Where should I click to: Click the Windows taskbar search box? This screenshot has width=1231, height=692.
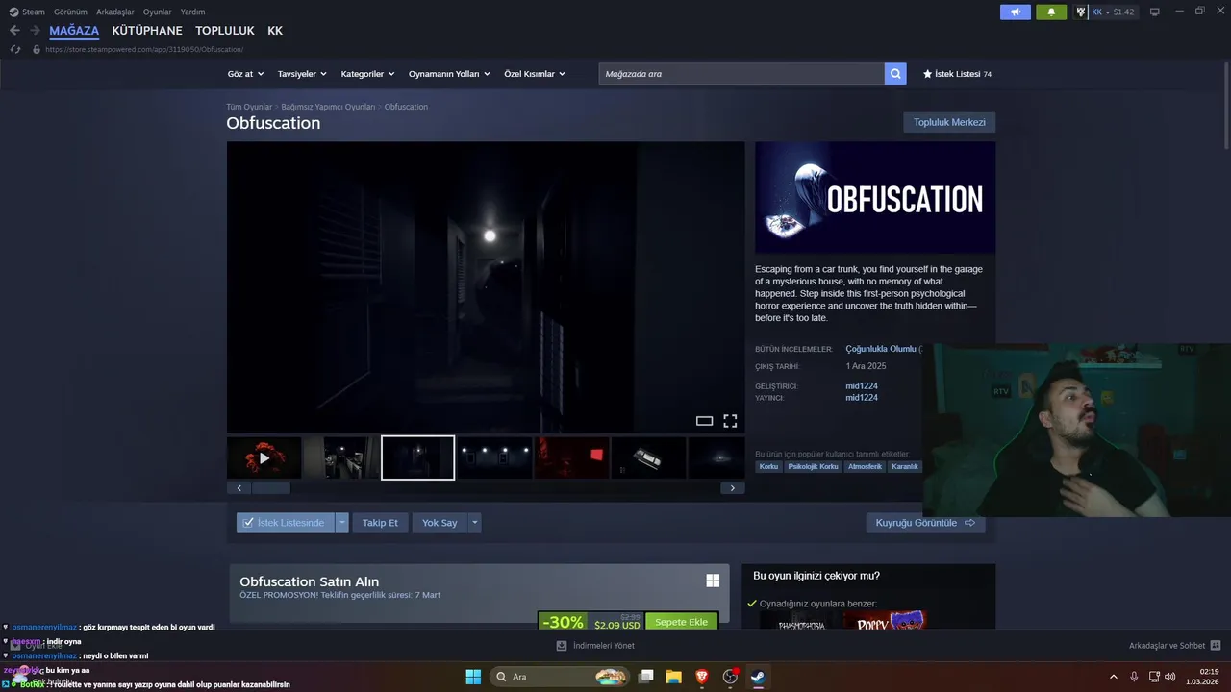(x=561, y=677)
